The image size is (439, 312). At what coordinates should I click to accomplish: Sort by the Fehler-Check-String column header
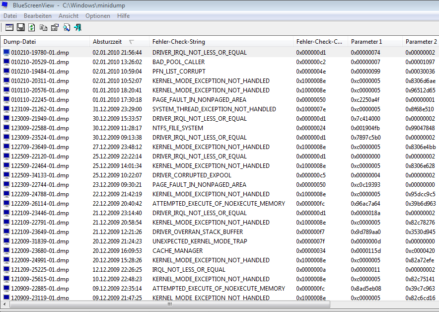pyautogui.click(x=221, y=42)
